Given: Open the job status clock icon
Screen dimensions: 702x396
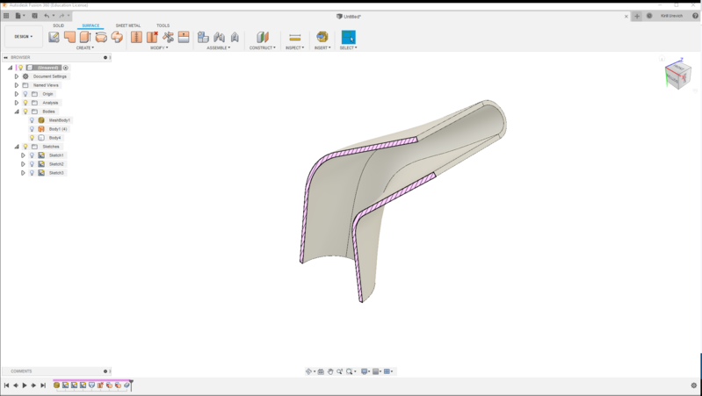Looking at the screenshot, I should 649,16.
